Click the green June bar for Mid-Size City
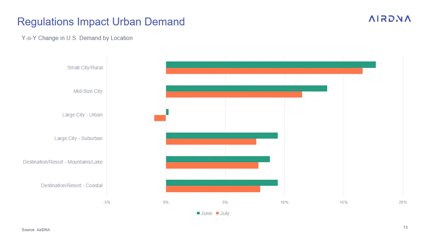This screenshot has height=239, width=422. coord(247,88)
